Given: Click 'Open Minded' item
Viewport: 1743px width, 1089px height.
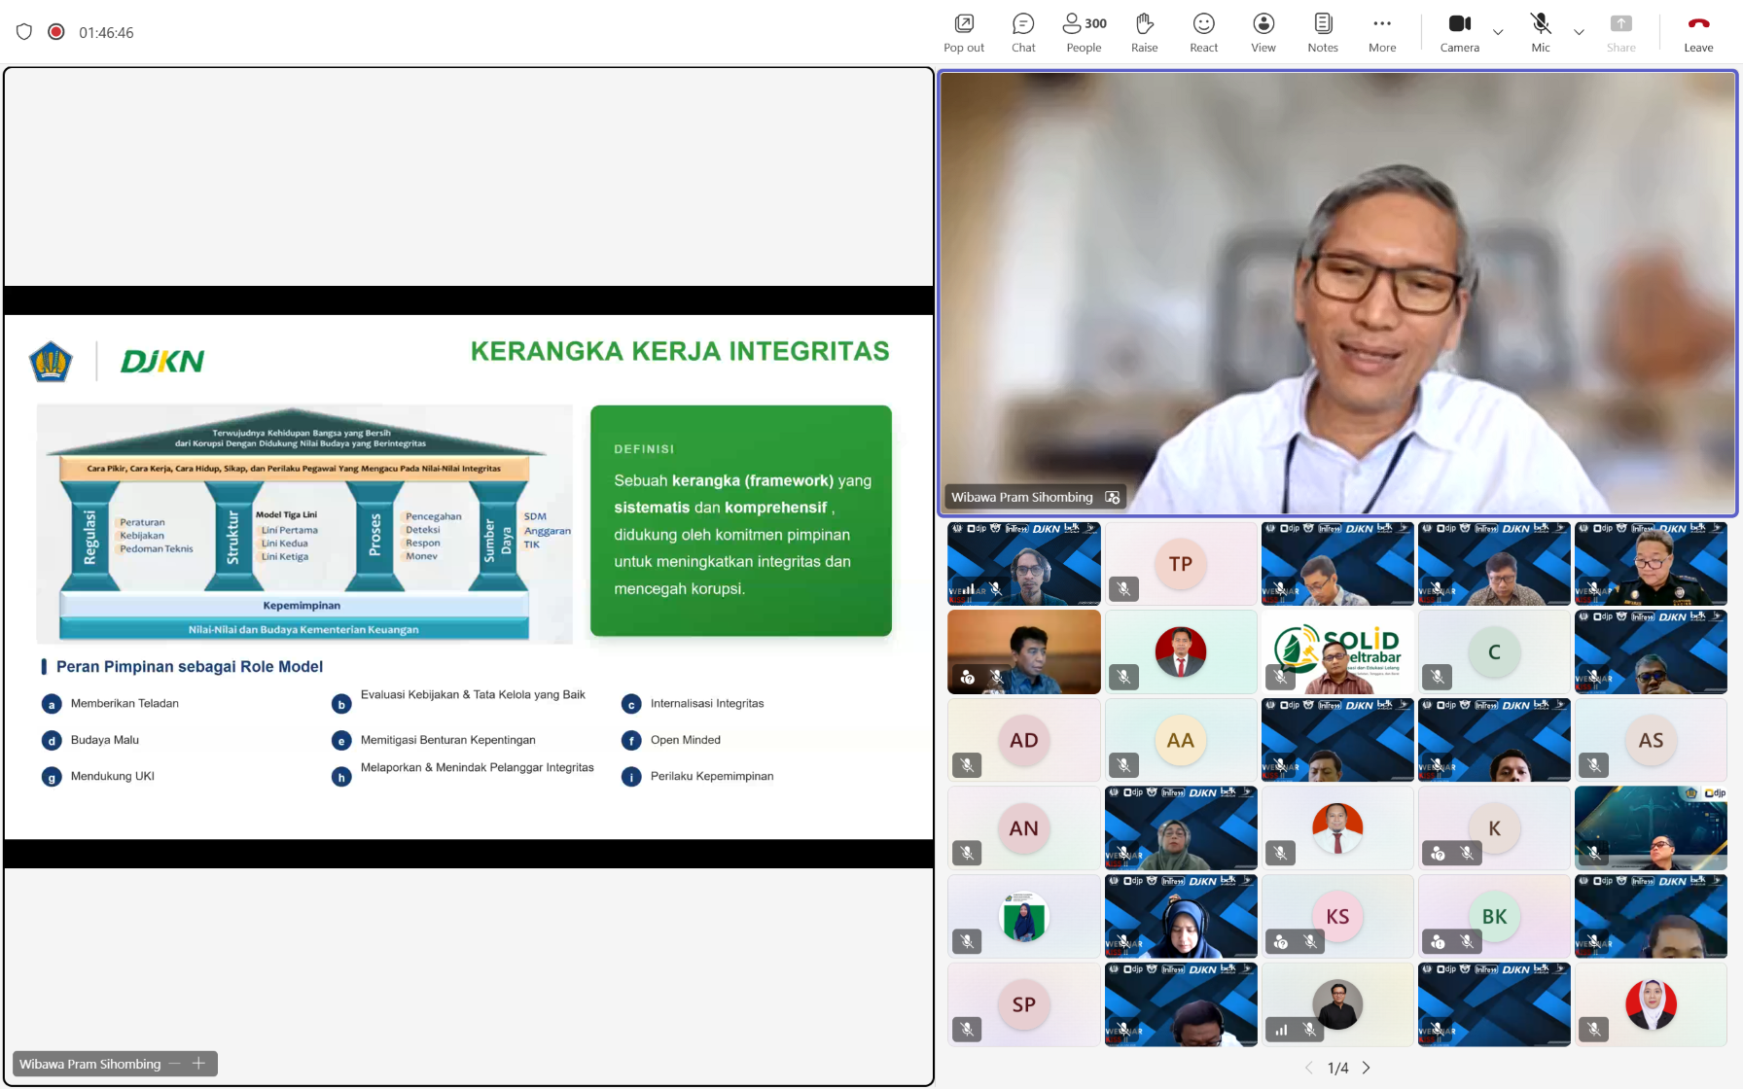Looking at the screenshot, I should pos(686,740).
